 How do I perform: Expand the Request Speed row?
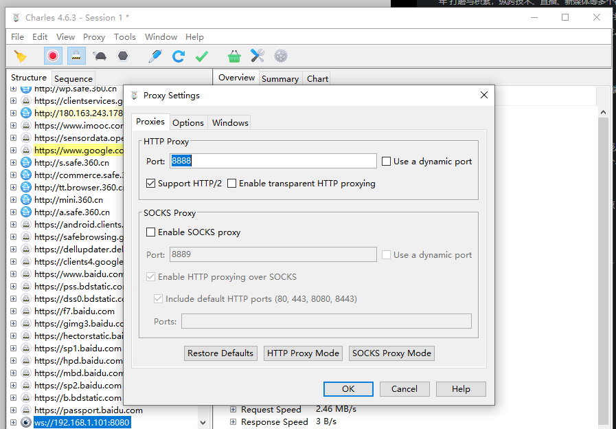(233, 409)
